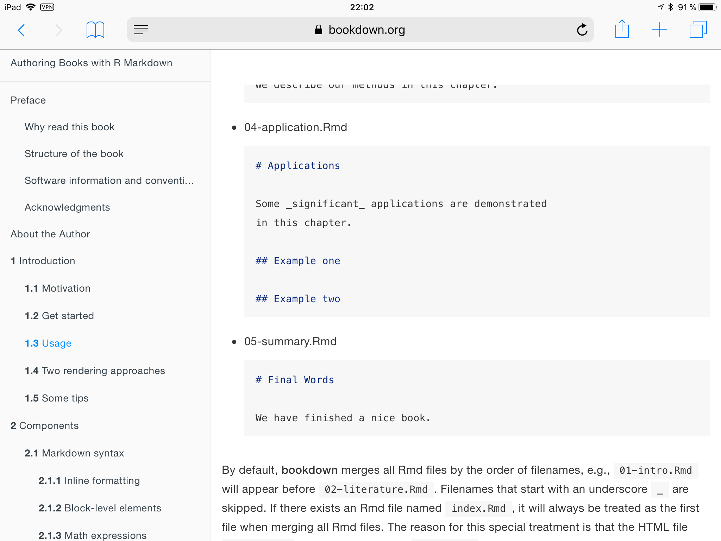
Task: Toggle Reader view icon in address bar
Action: pyautogui.click(x=141, y=30)
